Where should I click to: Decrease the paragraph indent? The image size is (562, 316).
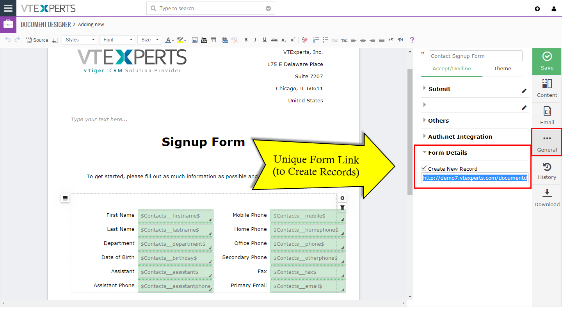click(x=335, y=40)
